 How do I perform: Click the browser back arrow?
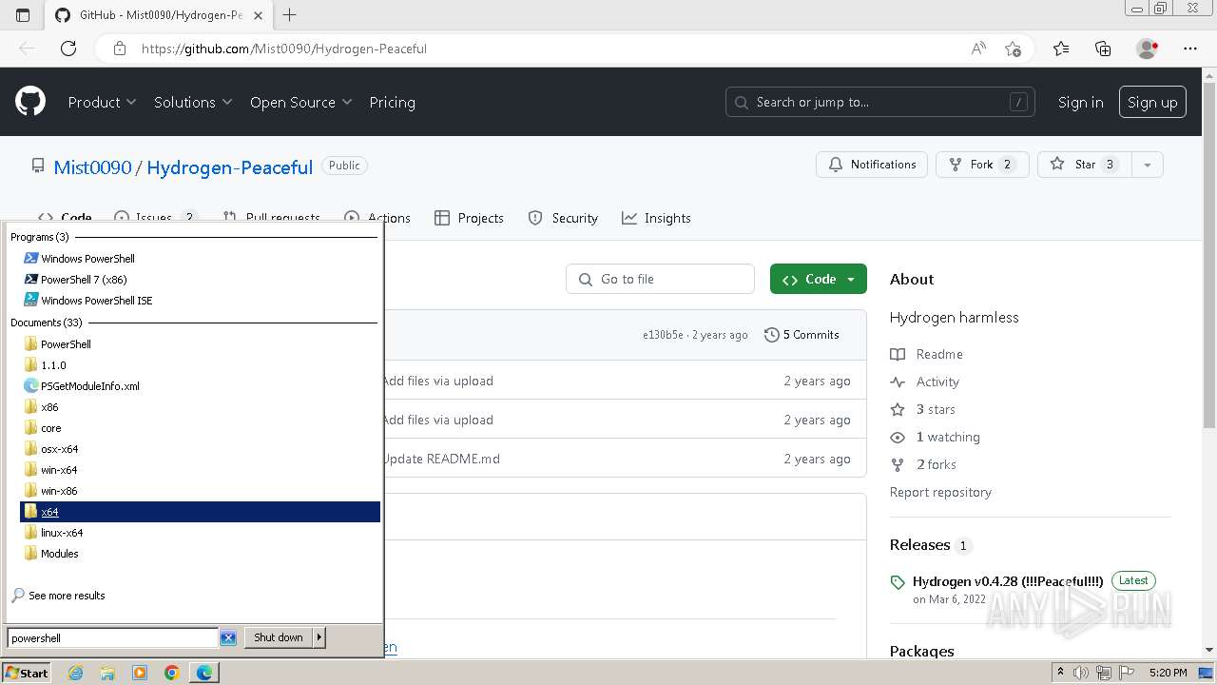point(27,49)
